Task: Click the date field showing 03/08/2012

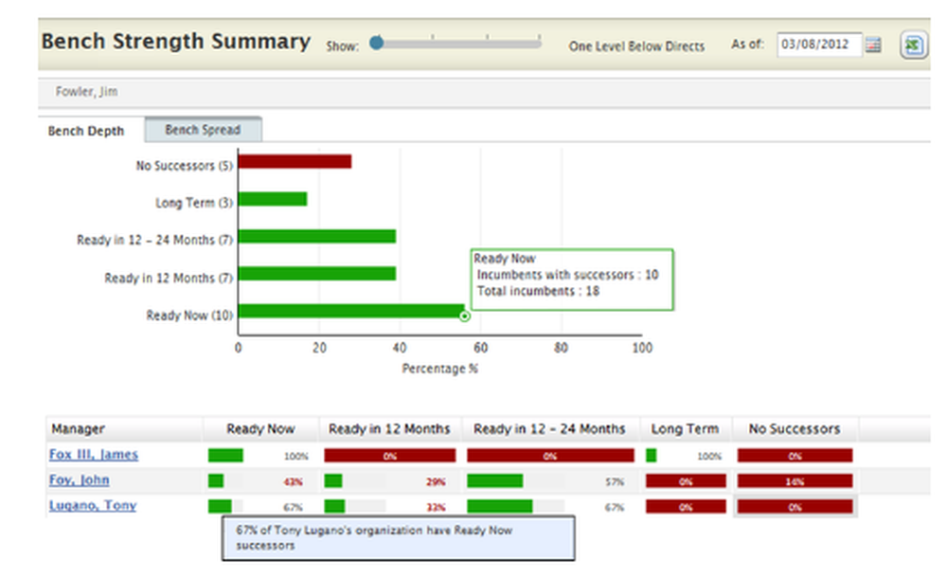Action: click(819, 44)
